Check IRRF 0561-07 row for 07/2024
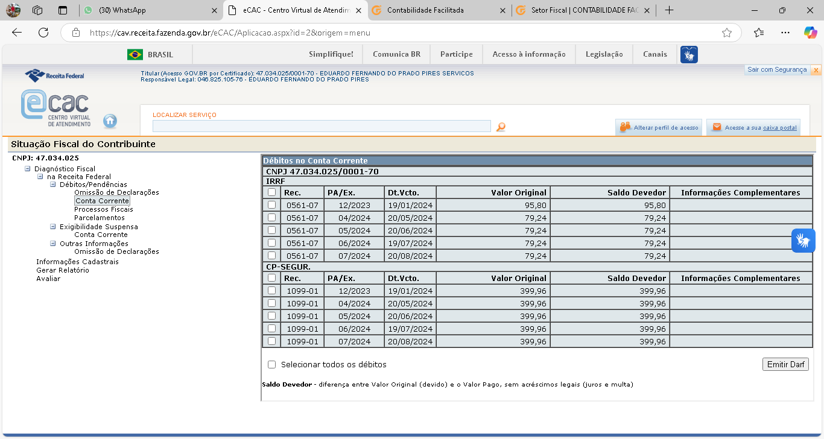Image resolution: width=824 pixels, height=439 pixels. click(271, 256)
